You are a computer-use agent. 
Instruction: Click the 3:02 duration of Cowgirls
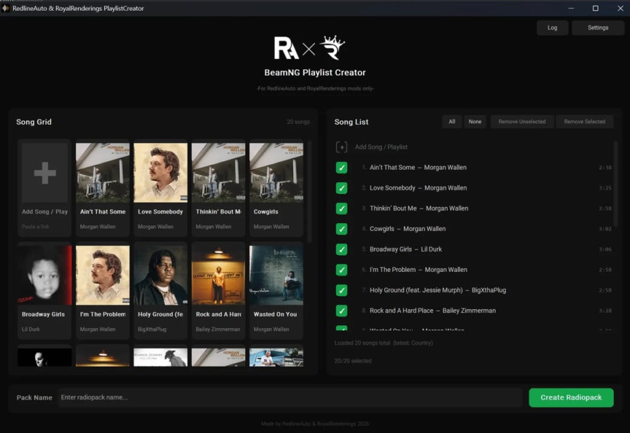pos(605,229)
